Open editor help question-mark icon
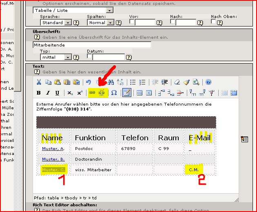This screenshot has height=212, width=257. (x=208, y=82)
